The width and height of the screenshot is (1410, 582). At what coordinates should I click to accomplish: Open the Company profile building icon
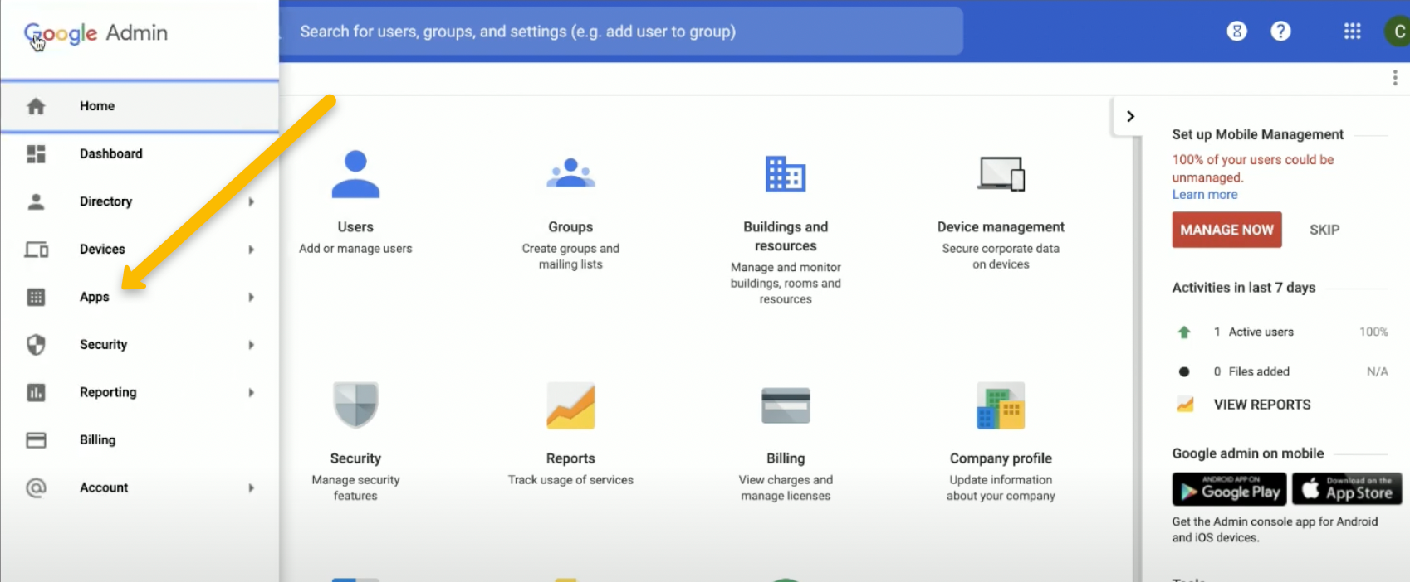1001,405
